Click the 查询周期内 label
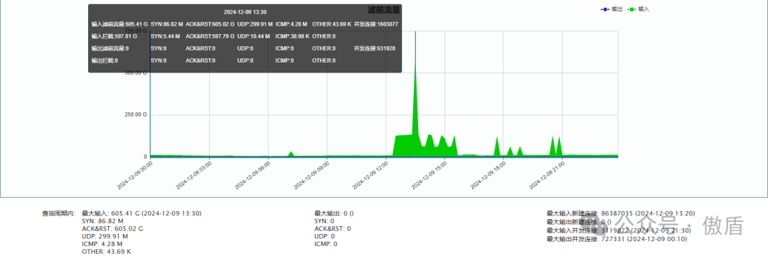The image size is (768, 256). pyautogui.click(x=59, y=214)
